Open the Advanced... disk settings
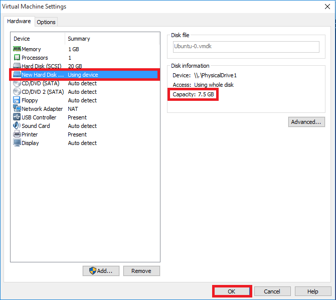336x300 pixels. tap(306, 122)
